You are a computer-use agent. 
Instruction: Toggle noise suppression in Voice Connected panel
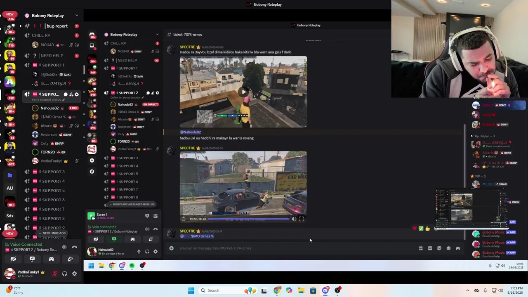point(65,247)
